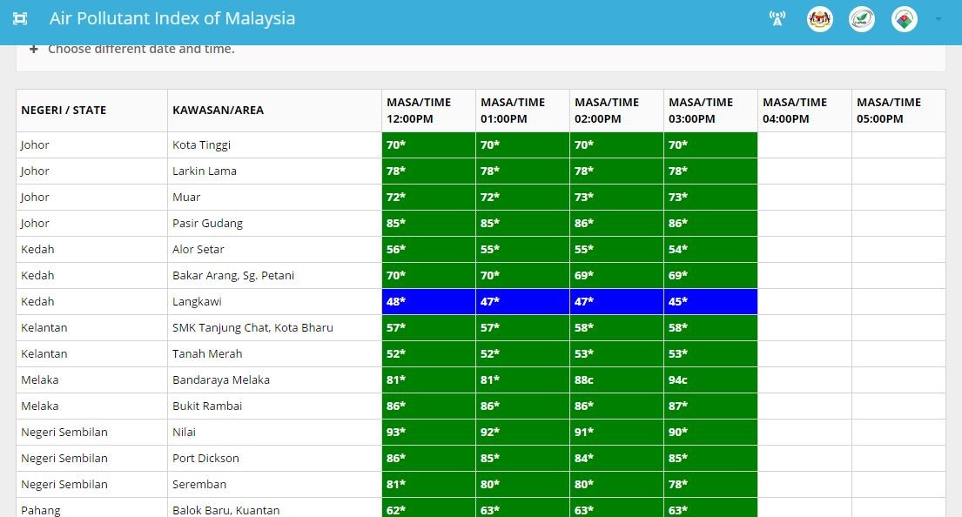962x517 pixels.
Task: Click Nilai's 90* reading at 03:00PM
Action: coord(710,432)
